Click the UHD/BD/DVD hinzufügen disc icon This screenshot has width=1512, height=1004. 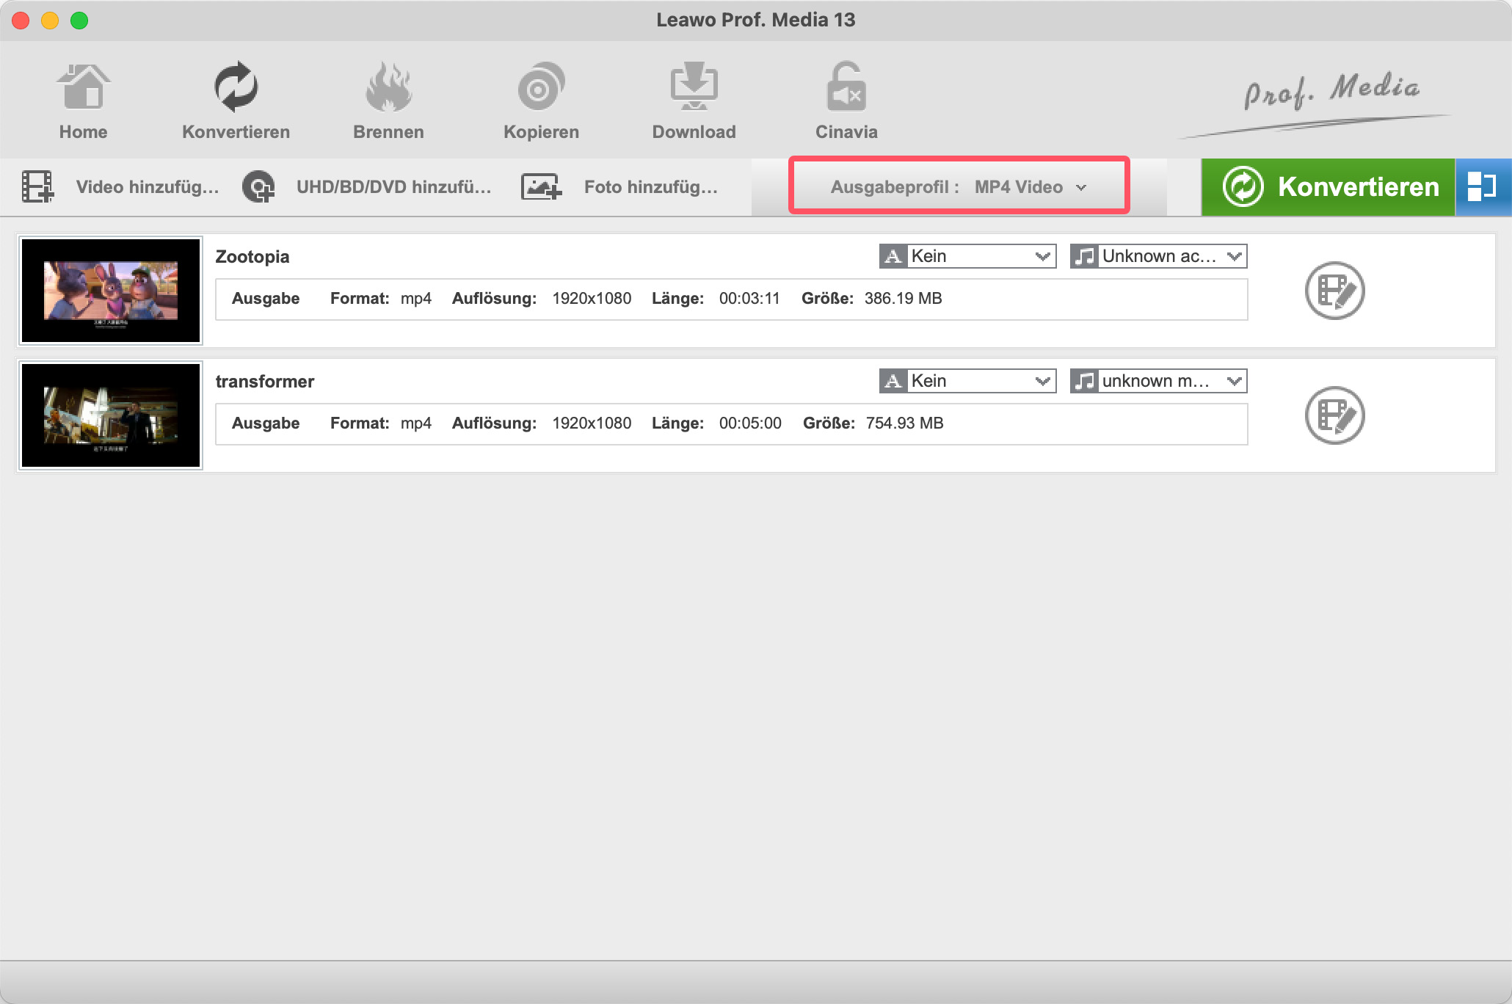tap(258, 187)
